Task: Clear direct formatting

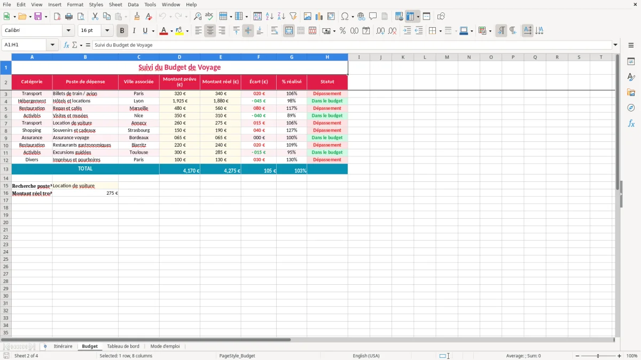Action: pyautogui.click(x=149, y=17)
